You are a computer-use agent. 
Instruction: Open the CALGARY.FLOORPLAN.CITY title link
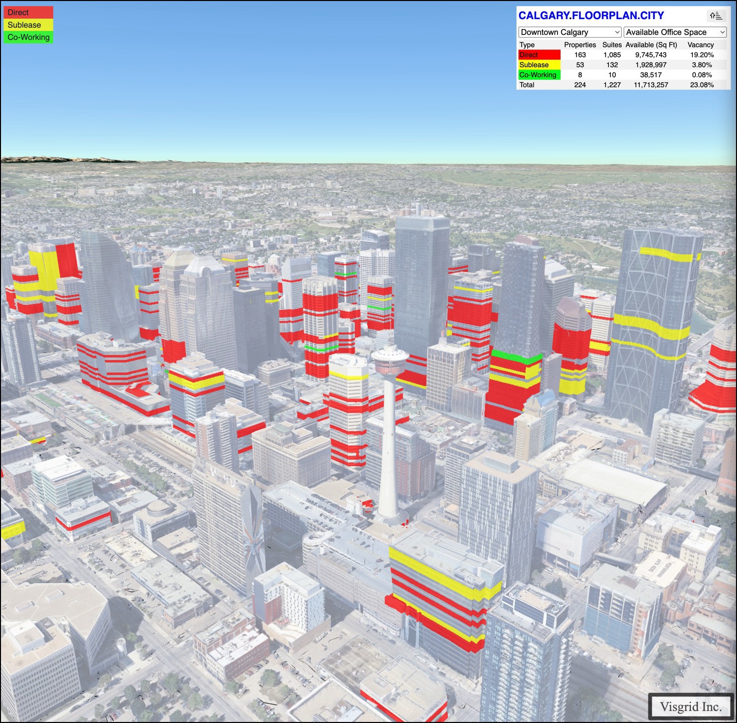point(591,16)
